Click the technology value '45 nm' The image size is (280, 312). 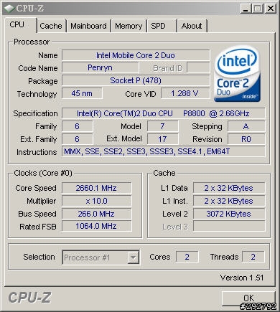(82, 93)
